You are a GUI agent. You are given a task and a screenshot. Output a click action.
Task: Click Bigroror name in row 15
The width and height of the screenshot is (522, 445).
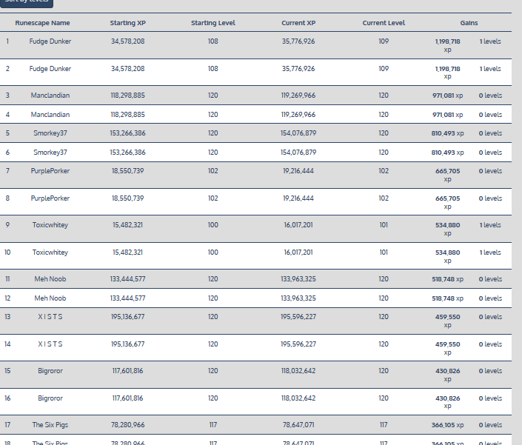(50, 371)
